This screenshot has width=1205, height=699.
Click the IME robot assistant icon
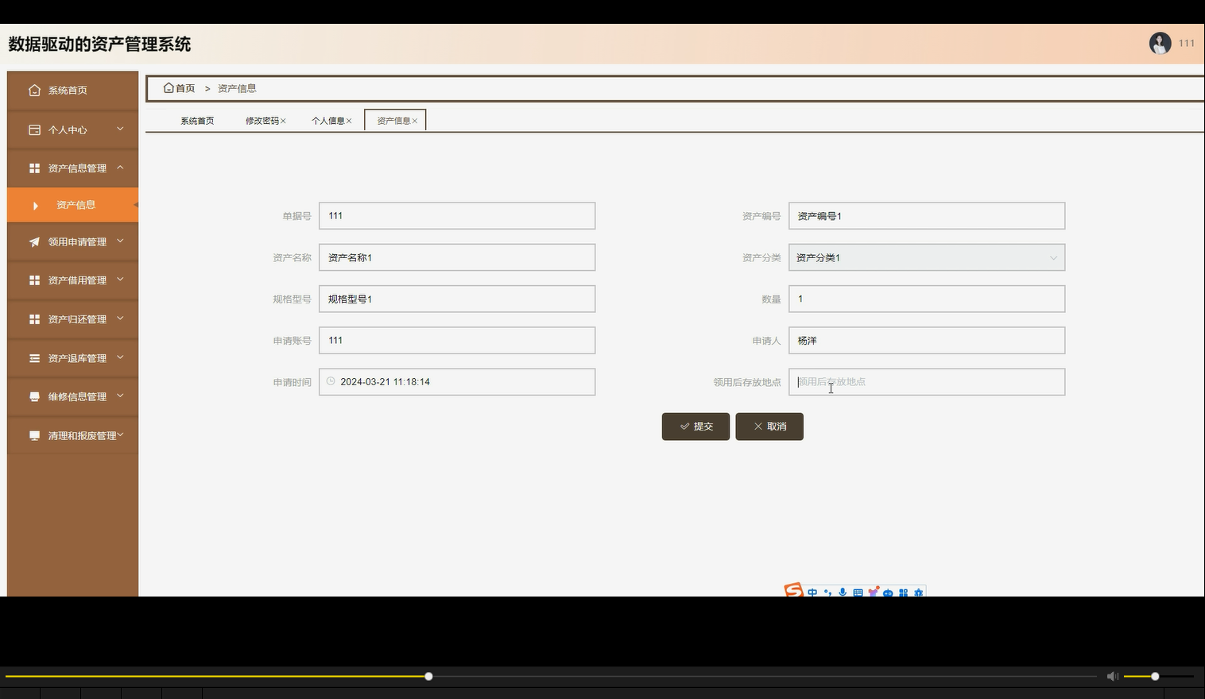(888, 593)
